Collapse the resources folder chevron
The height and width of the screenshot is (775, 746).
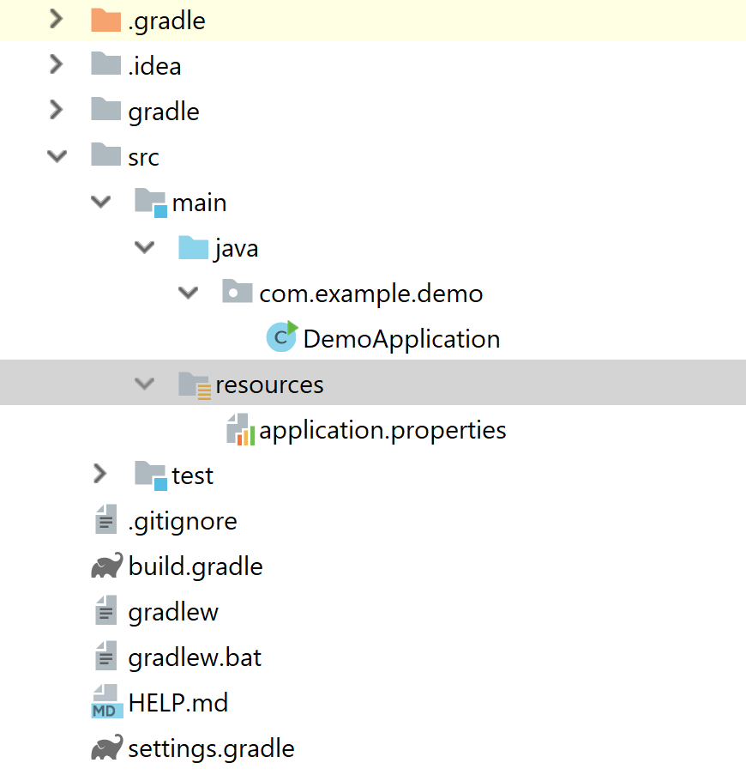[x=144, y=384]
